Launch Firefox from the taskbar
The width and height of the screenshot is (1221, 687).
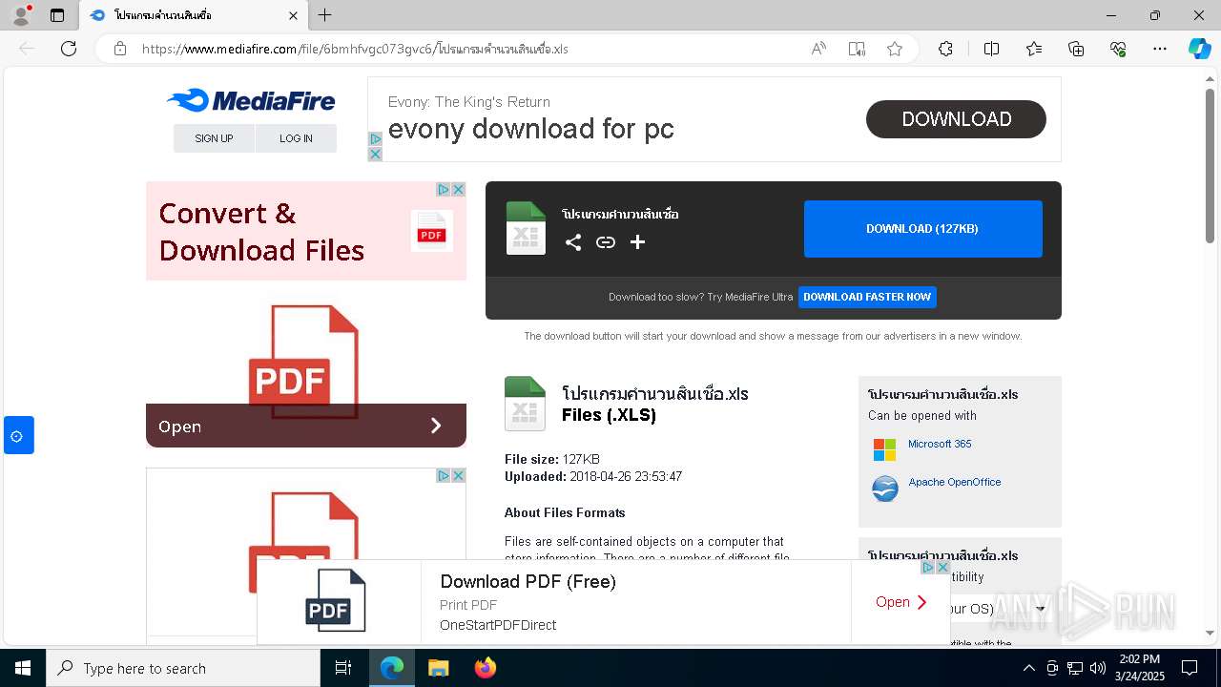tap(486, 668)
